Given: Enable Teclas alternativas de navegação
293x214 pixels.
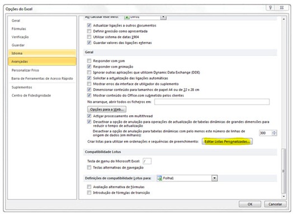Looking at the screenshot, I should (89, 168).
